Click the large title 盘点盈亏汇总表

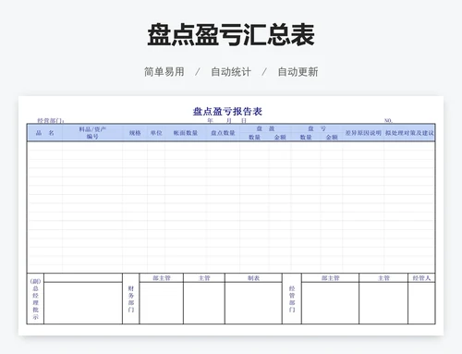(231, 35)
